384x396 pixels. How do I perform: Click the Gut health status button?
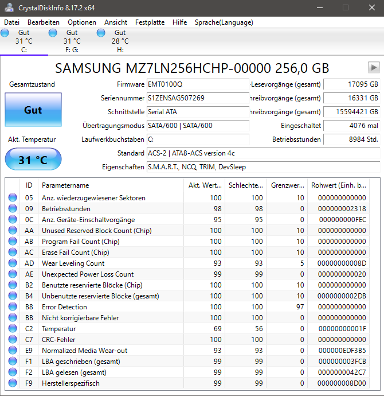point(33,110)
